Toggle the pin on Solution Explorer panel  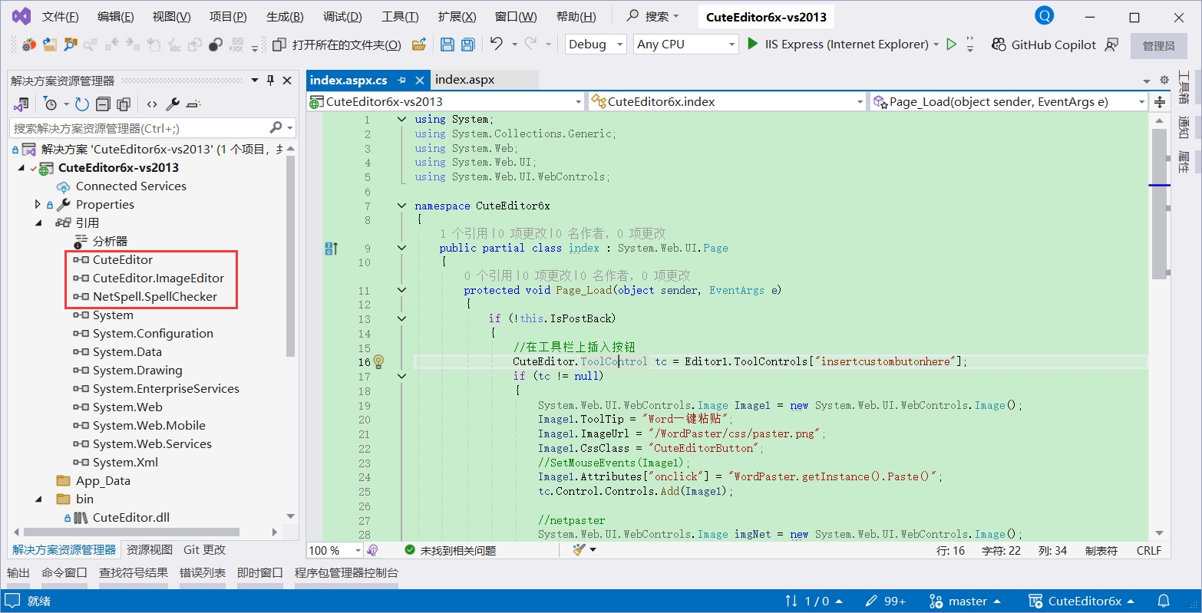(270, 81)
